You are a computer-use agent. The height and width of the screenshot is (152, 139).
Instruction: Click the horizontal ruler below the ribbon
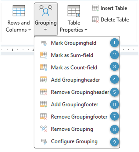click(x=17, y=49)
